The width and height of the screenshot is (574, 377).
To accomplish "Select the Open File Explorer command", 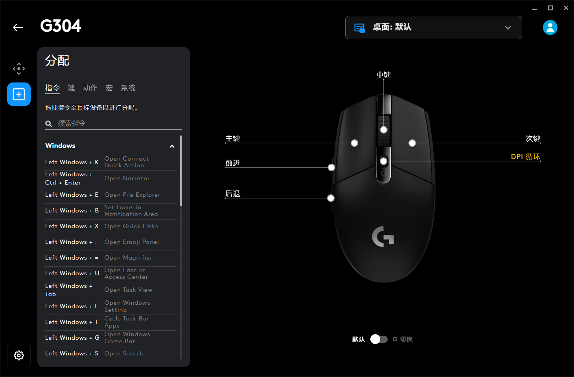I will tap(111, 195).
